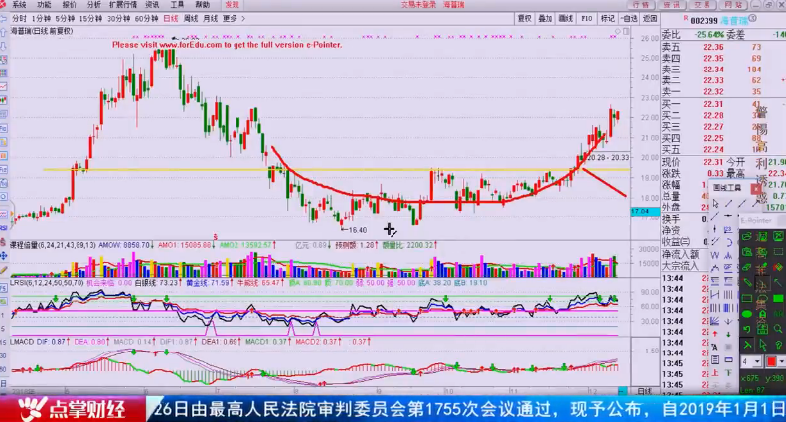
Task: Open the 系统 menu
Action: tap(19, 5)
